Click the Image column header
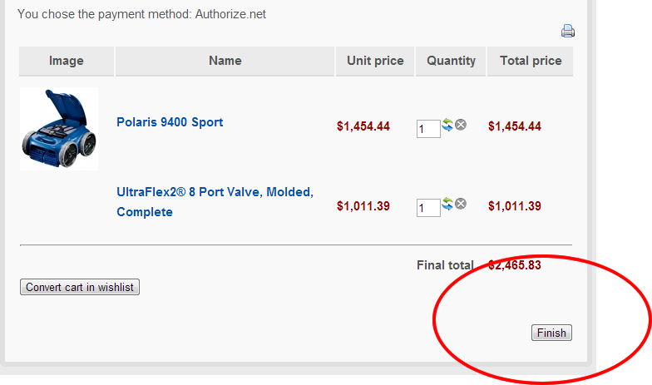This screenshot has width=652, height=385. [x=67, y=61]
